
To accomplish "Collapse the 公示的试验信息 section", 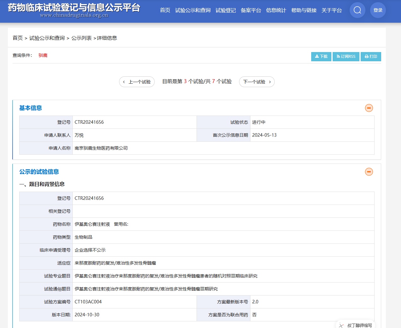I will [x=369, y=172].
